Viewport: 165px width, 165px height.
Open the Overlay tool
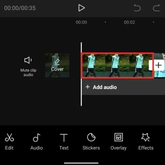point(118,142)
